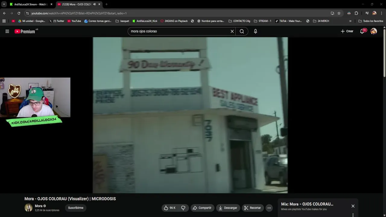Open the Mi unidad Google bookmark
The width and height of the screenshot is (386, 217).
coord(31,21)
